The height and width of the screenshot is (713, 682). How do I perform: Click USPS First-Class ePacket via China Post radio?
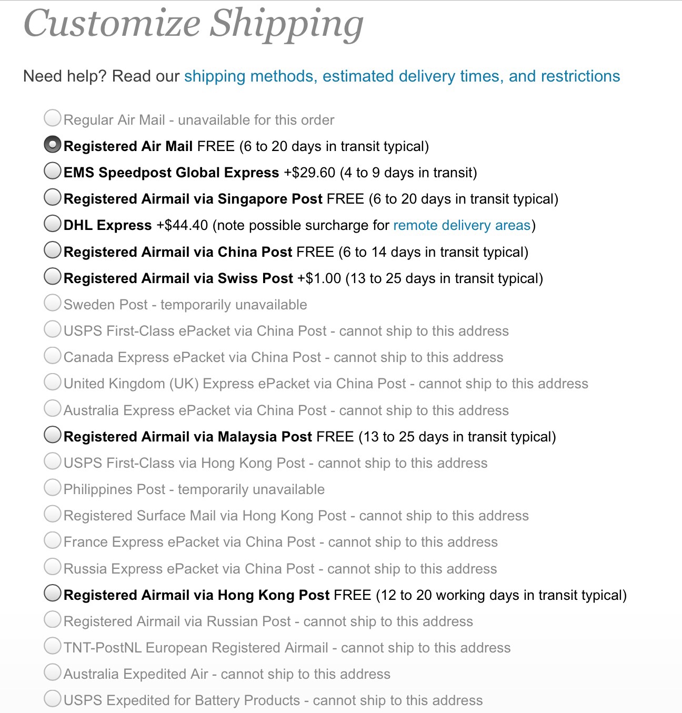click(x=53, y=329)
